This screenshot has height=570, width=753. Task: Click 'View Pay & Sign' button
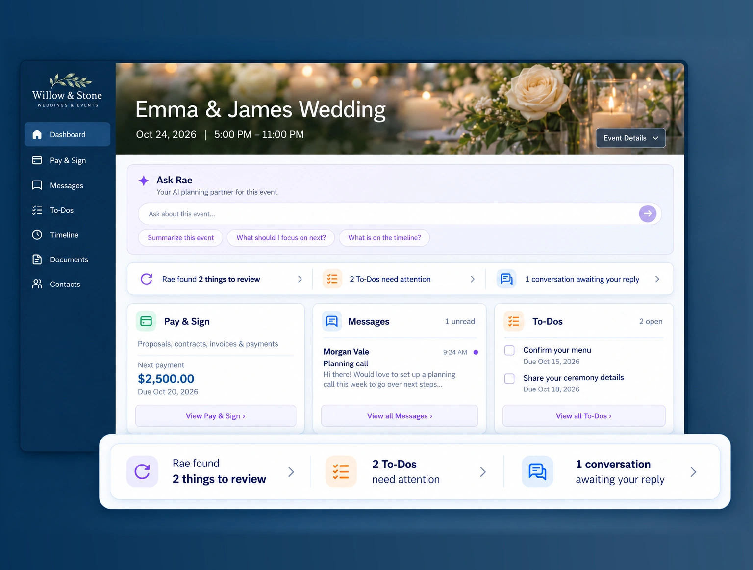216,416
